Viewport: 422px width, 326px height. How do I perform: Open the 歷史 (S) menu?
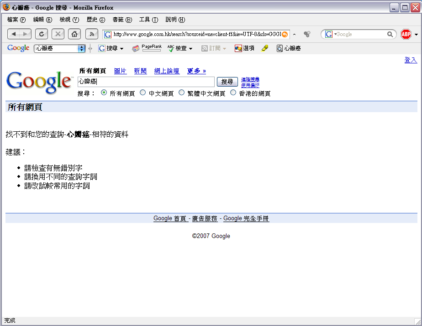[x=96, y=20]
